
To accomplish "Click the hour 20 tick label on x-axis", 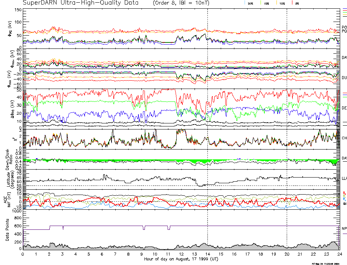I will (287, 254).
